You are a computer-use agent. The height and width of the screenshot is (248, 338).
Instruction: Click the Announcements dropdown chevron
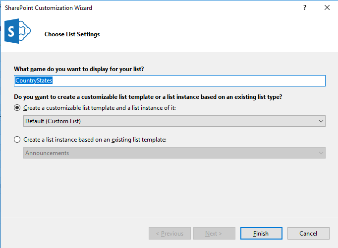pyautogui.click(x=321, y=153)
